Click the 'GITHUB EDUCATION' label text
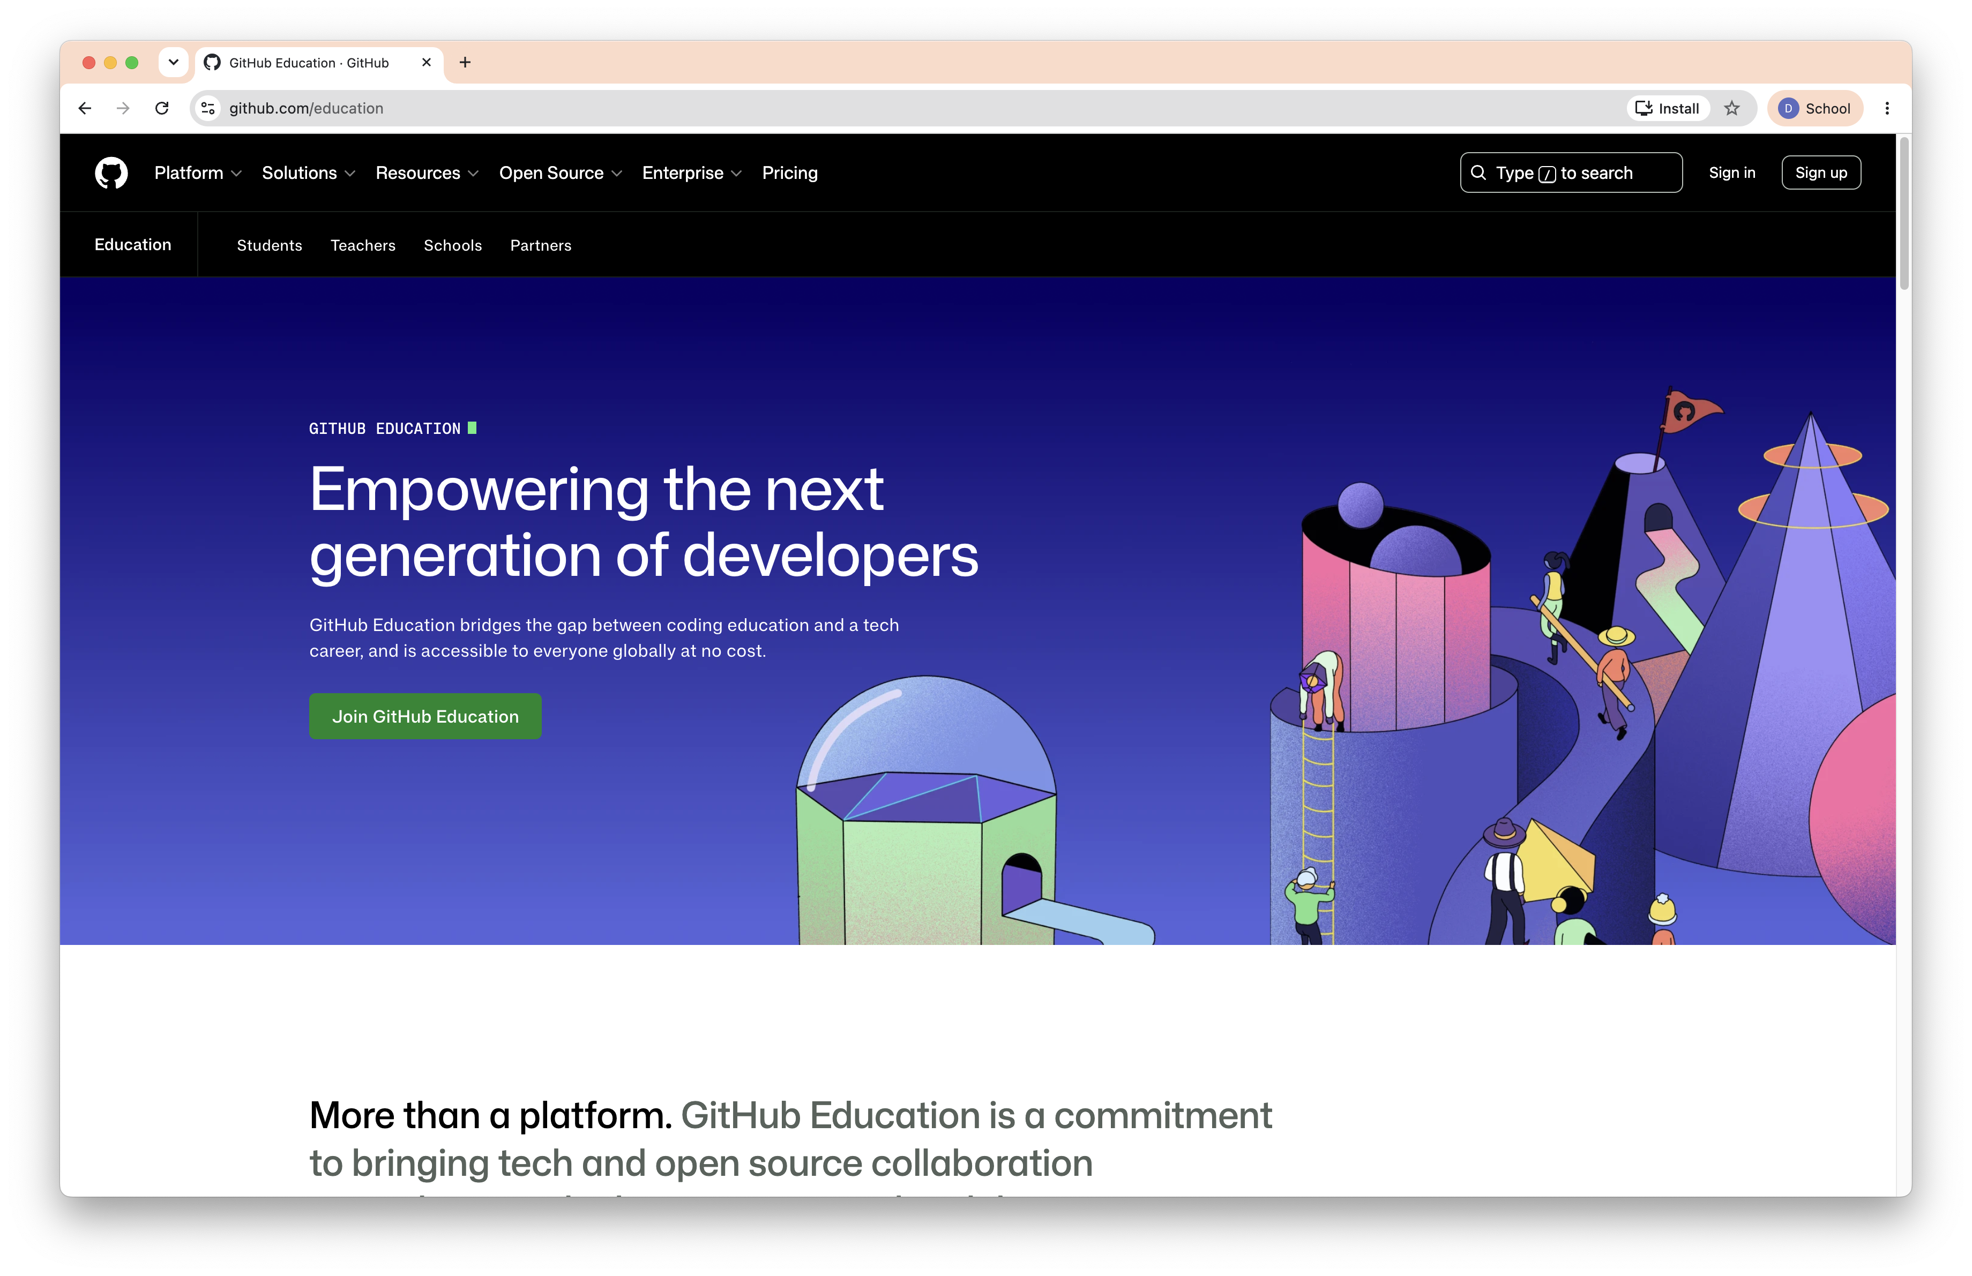Image resolution: width=1972 pixels, height=1276 pixels. click(x=384, y=429)
